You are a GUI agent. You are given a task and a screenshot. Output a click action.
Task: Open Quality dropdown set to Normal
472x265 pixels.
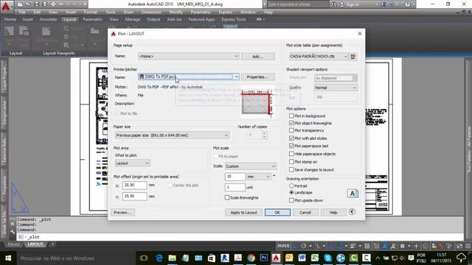coord(336,88)
